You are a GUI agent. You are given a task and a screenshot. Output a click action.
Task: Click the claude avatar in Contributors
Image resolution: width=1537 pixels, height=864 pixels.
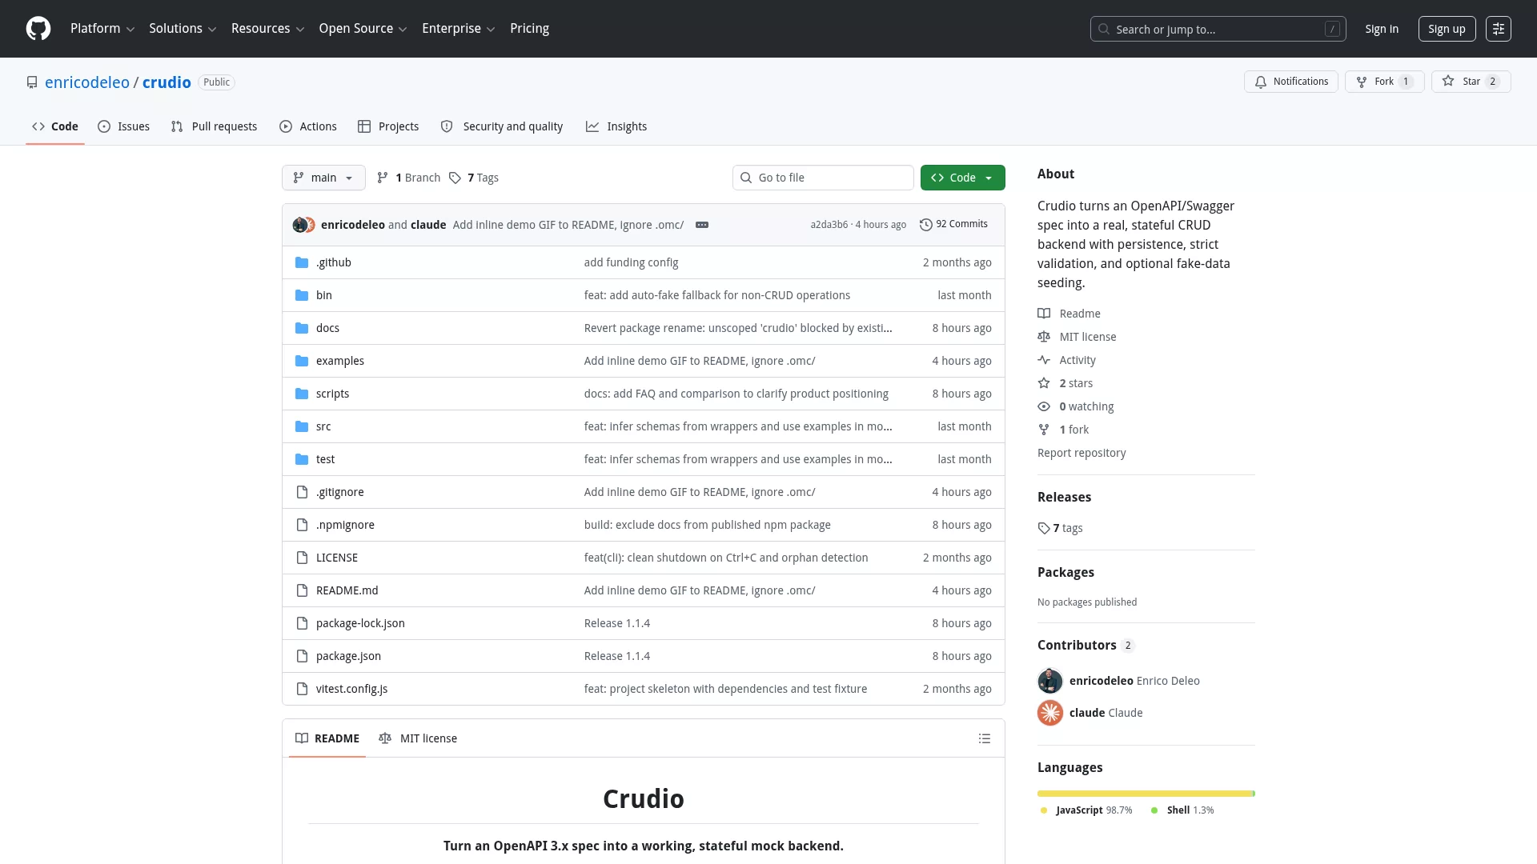click(1050, 713)
